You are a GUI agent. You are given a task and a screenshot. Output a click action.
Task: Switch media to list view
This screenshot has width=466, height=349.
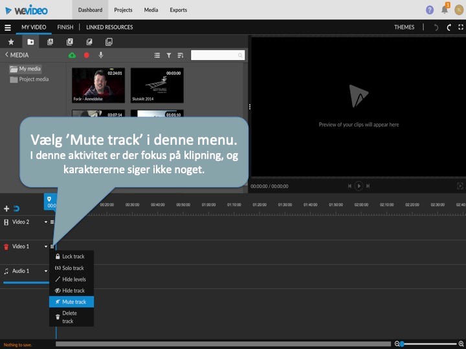157,55
